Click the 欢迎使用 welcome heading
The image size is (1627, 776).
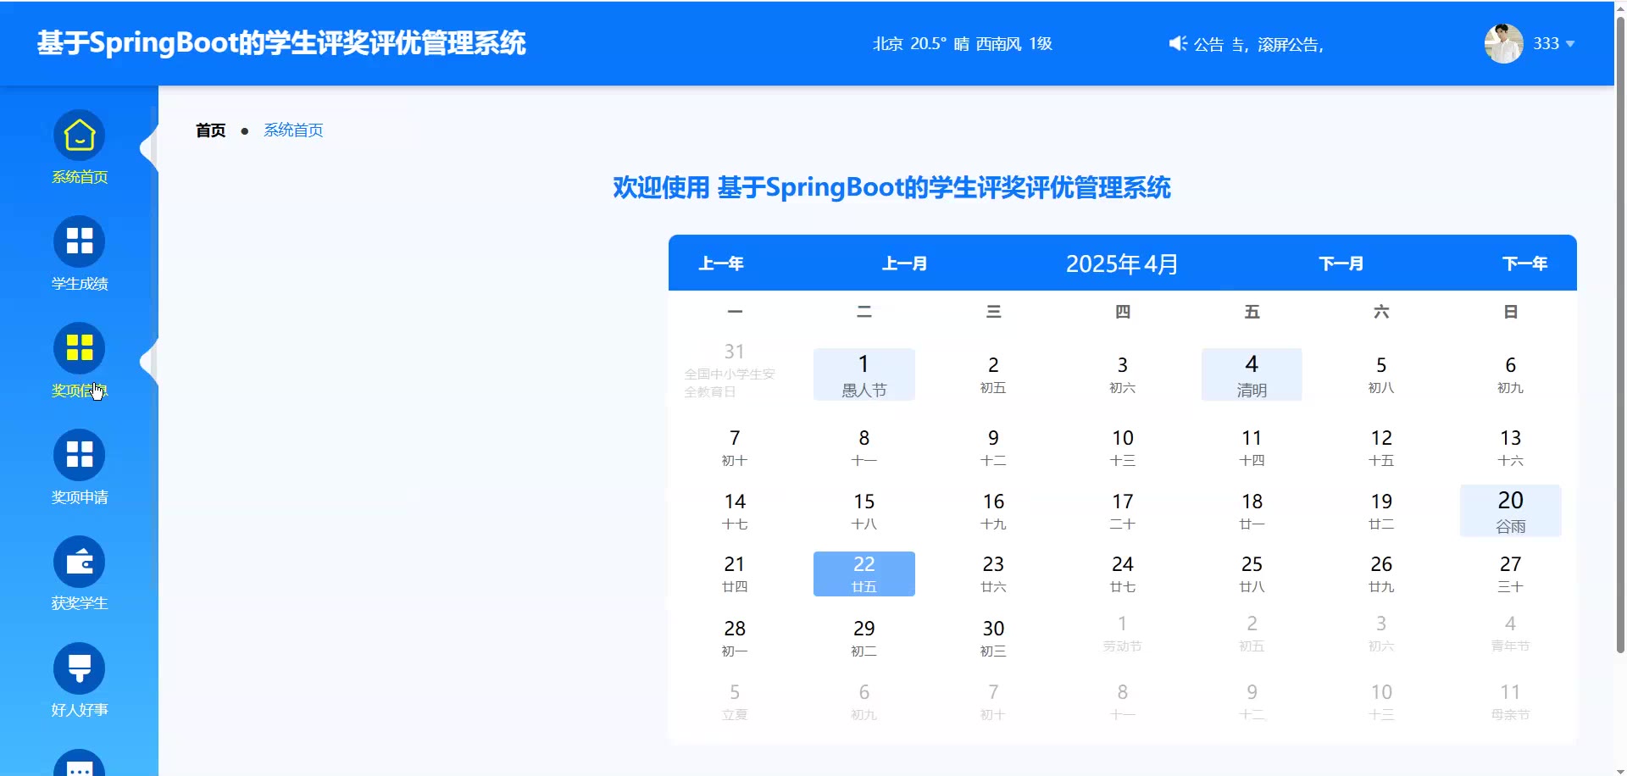(891, 187)
